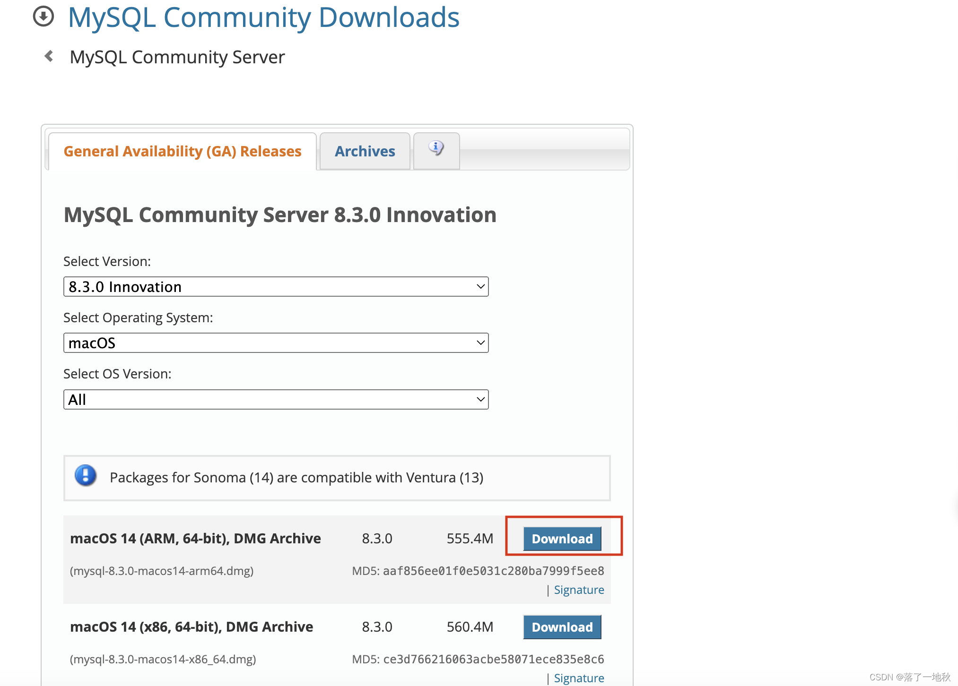This screenshot has height=686, width=958.
Task: Click the back chevron beside MySQL Community Server
Action: click(49, 56)
